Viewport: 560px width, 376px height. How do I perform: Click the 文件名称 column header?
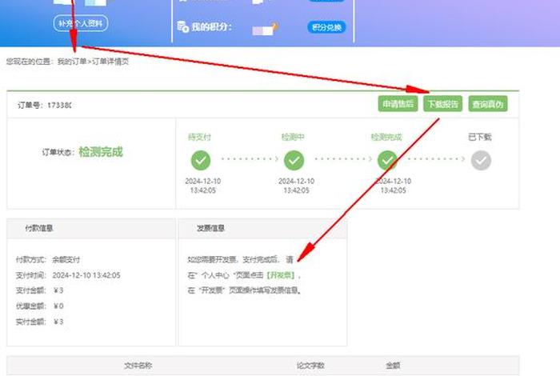coord(138,366)
